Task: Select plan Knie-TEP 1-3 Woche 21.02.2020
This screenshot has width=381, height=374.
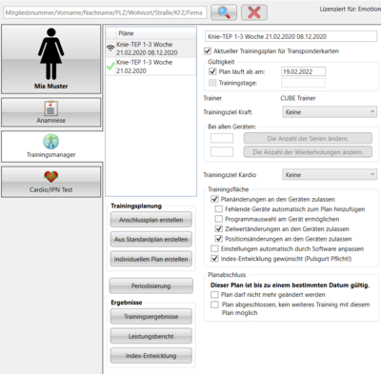Action: tap(151, 67)
